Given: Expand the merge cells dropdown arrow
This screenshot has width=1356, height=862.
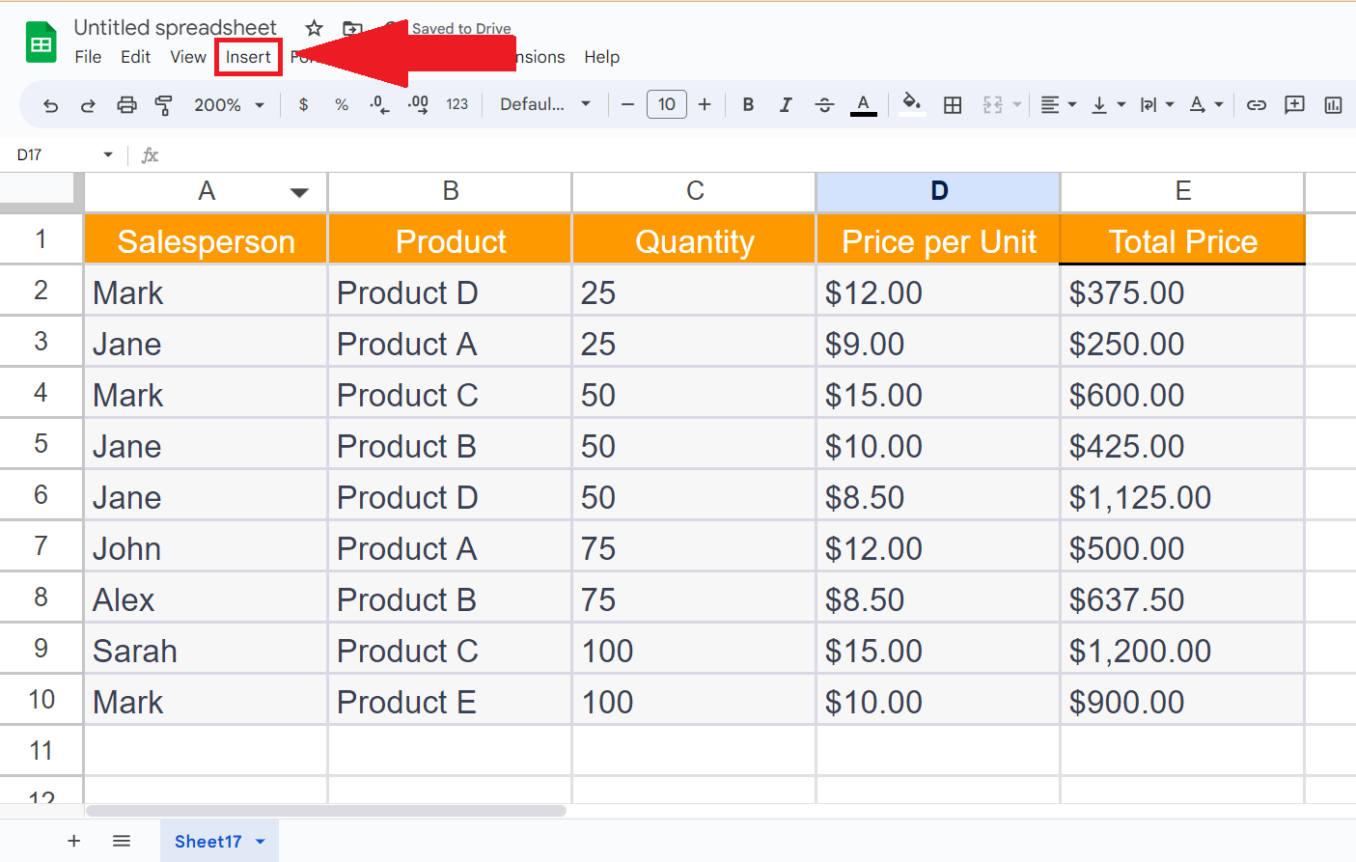Looking at the screenshot, I should coord(1017,105).
